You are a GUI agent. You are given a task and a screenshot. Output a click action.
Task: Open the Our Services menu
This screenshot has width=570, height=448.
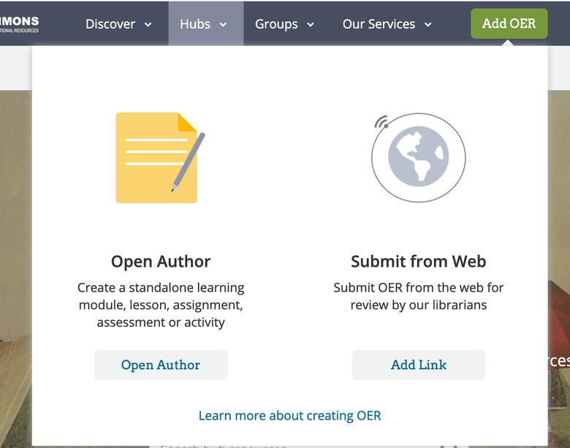click(x=387, y=24)
